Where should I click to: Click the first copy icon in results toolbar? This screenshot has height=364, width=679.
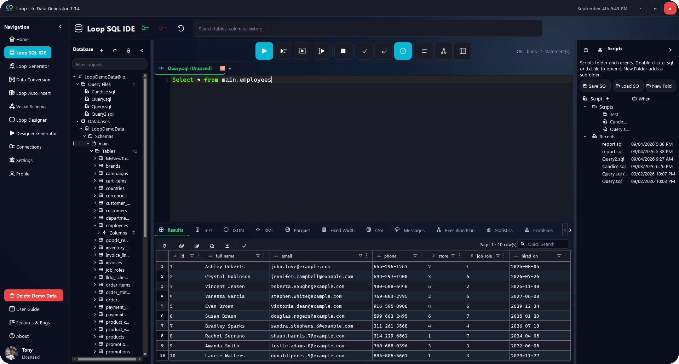tap(182, 245)
